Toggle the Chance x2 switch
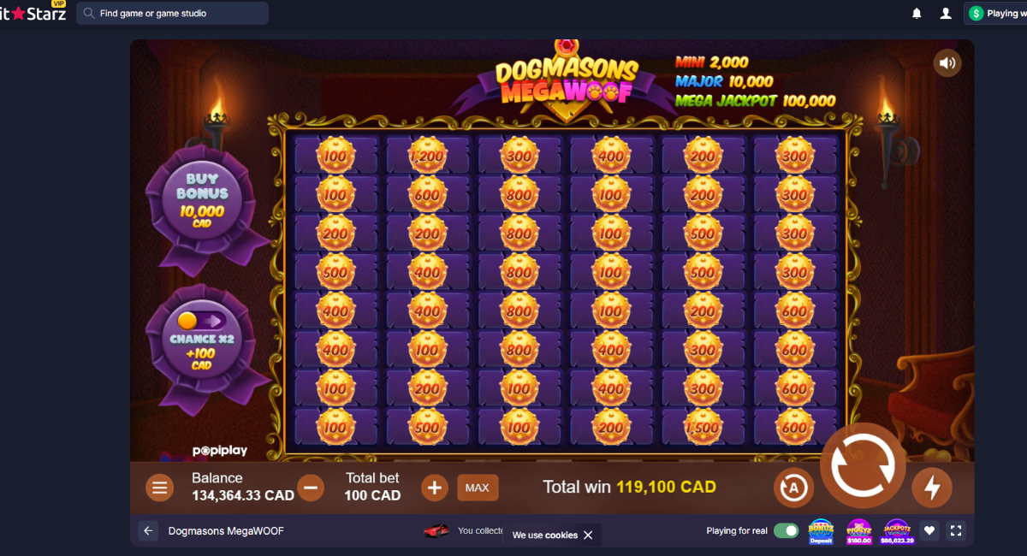1027x556 pixels. (x=199, y=321)
